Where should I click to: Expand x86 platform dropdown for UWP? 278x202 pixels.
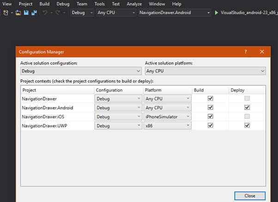pos(167,126)
